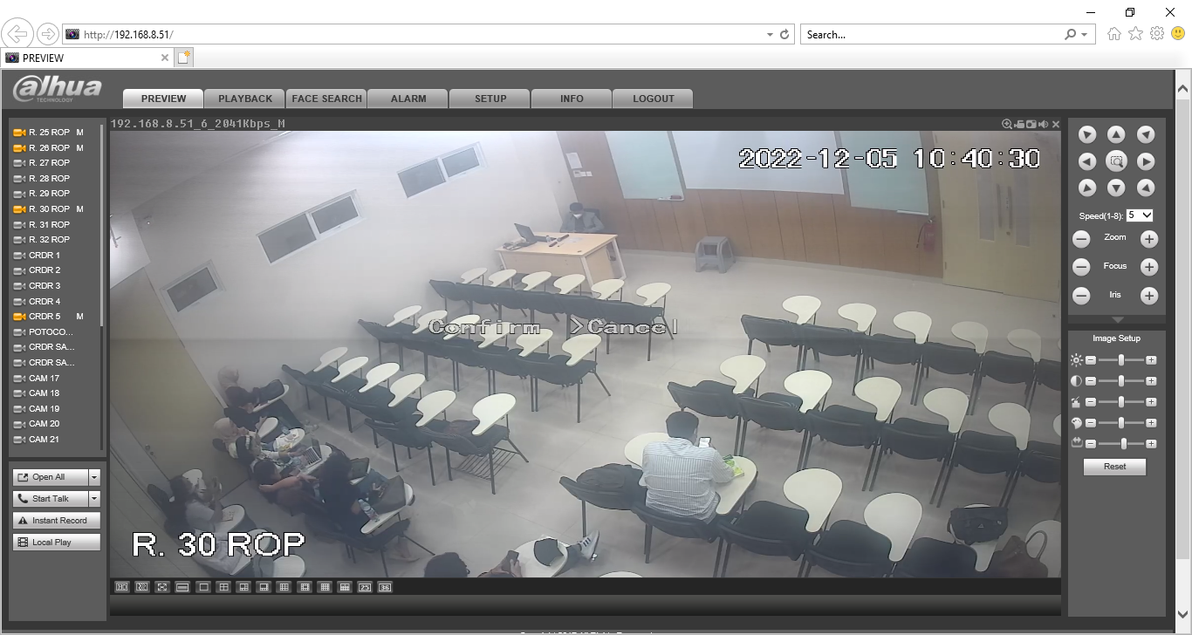The image size is (1192, 635).
Task: Toggle main stream M for R. 25 ROP
Action: pyautogui.click(x=79, y=133)
